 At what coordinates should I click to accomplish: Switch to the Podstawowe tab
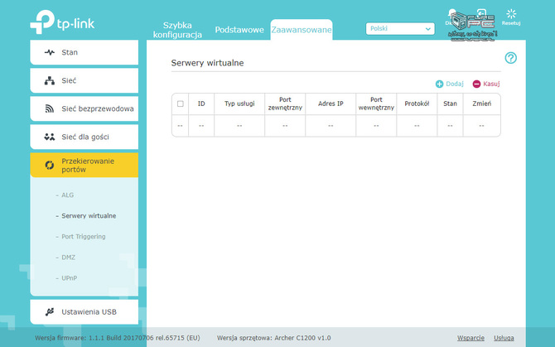point(239,30)
